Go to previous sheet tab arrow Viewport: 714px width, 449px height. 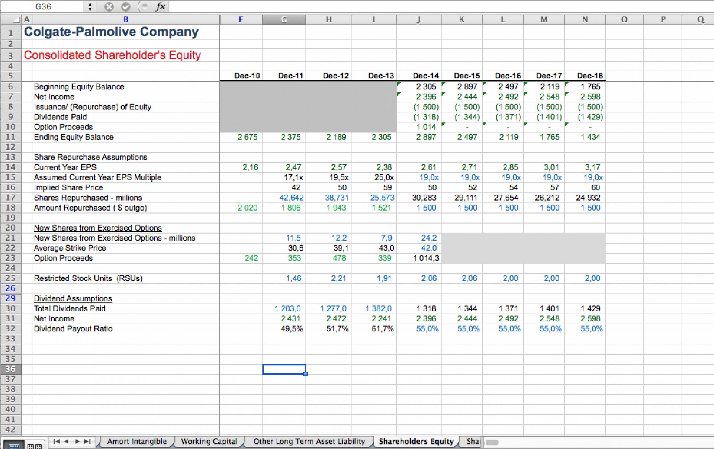[x=67, y=442]
